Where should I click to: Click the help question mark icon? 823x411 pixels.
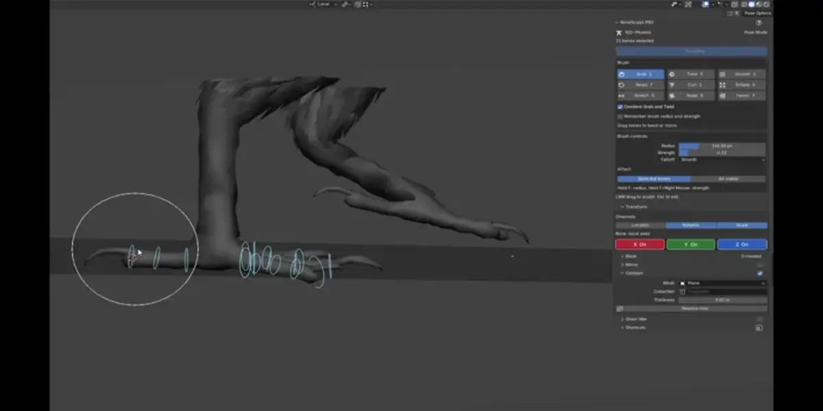pos(759,23)
